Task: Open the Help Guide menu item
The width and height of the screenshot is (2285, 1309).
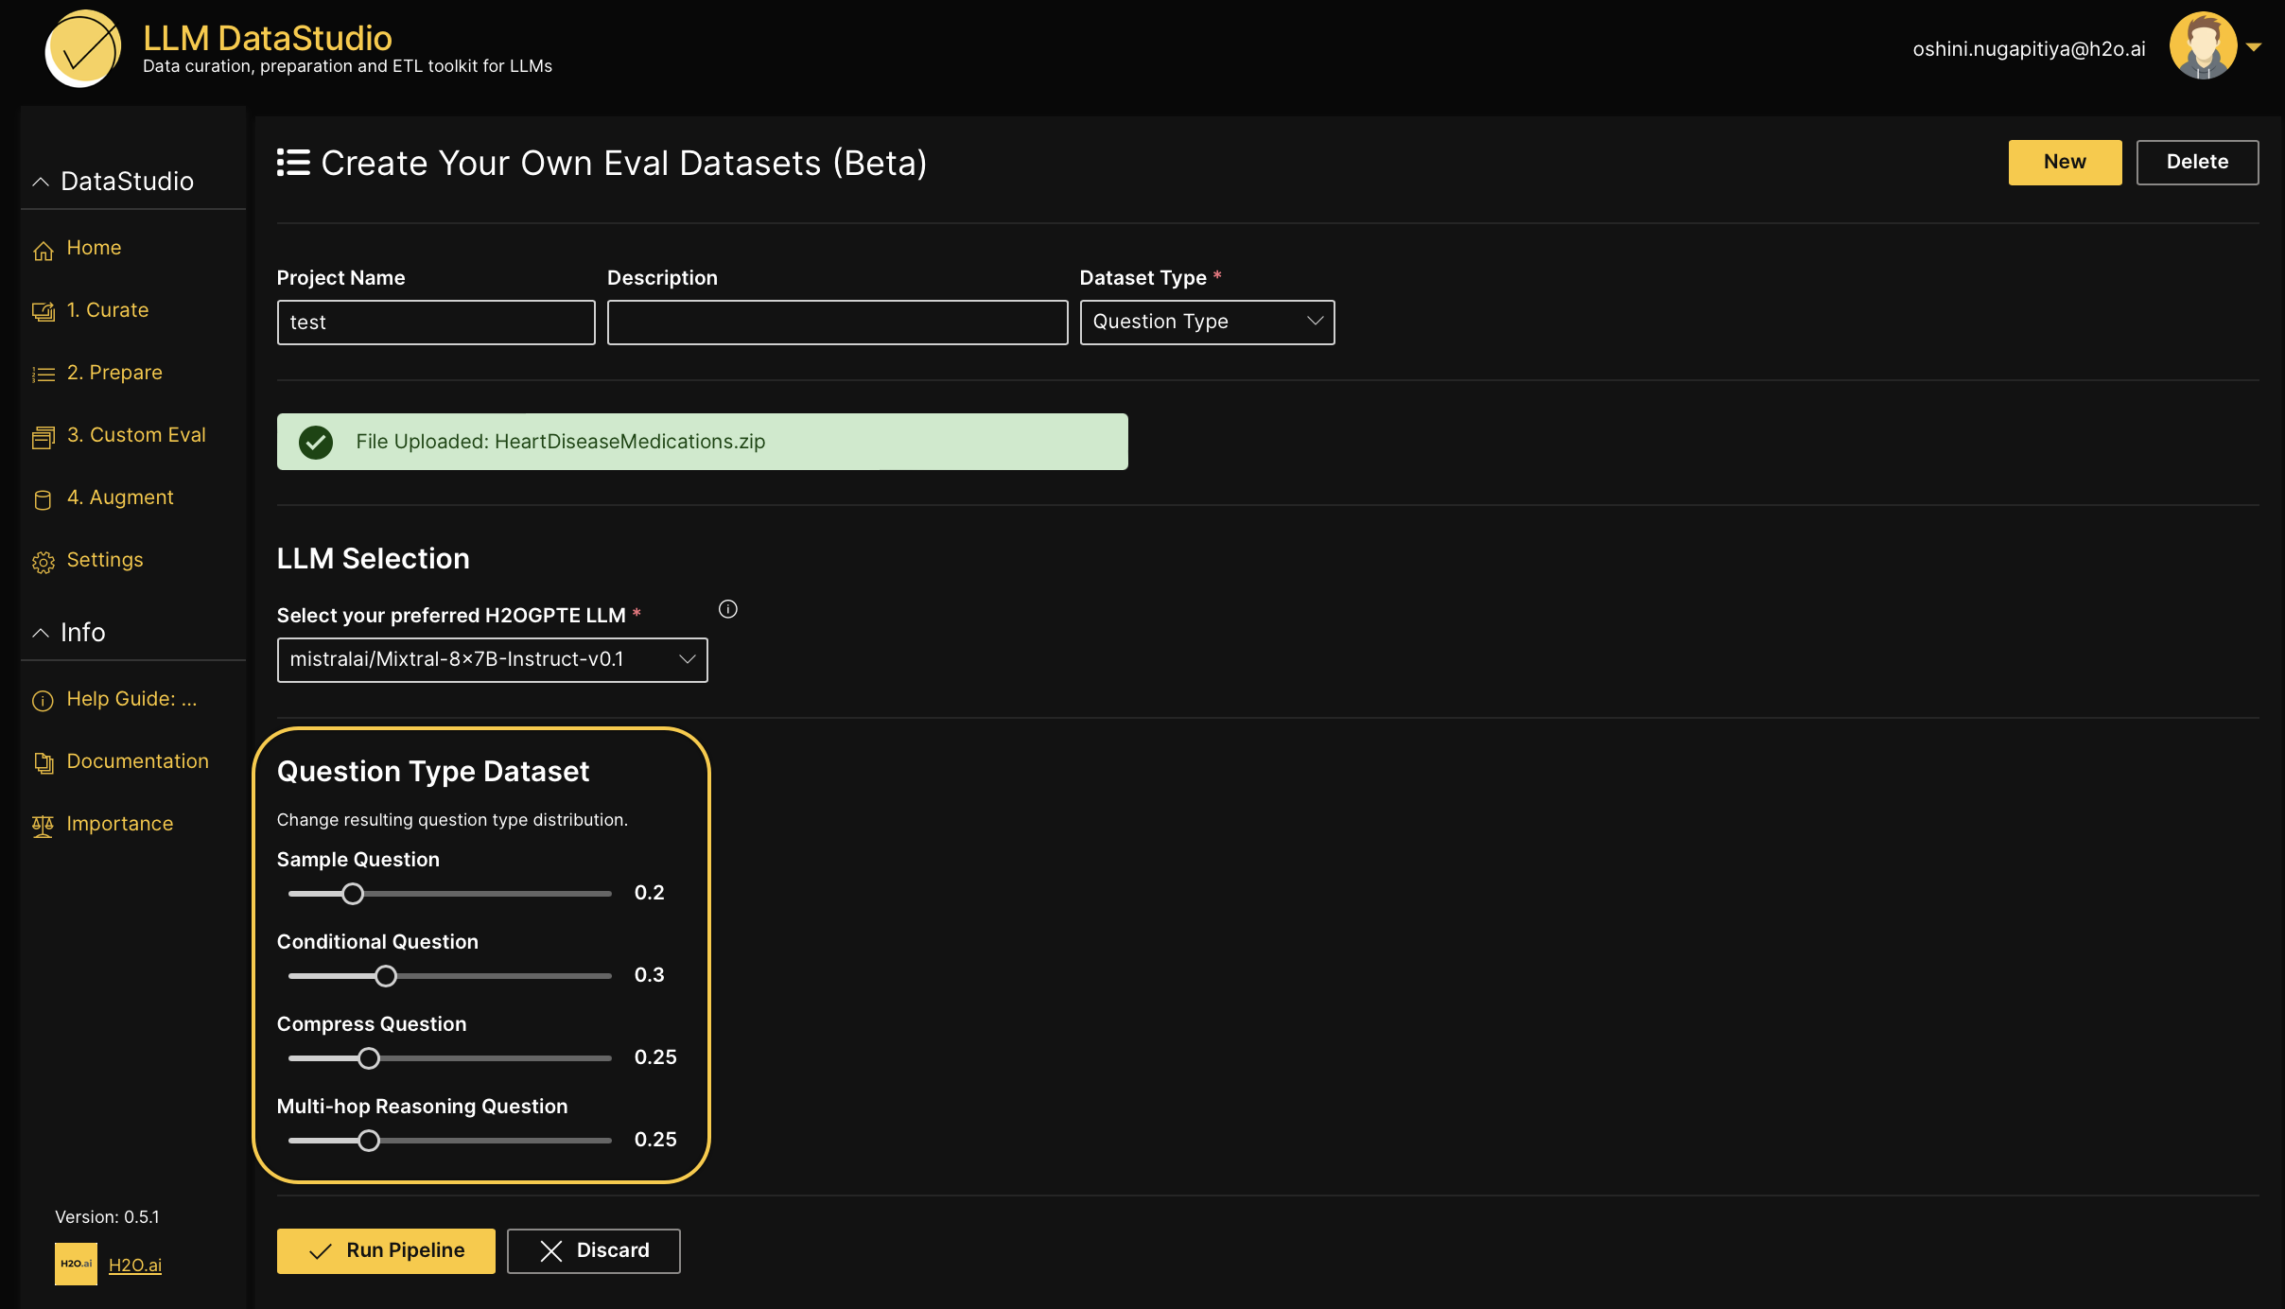Action: (x=131, y=699)
